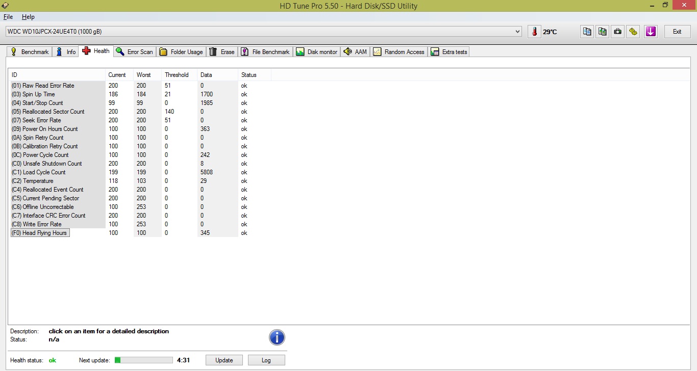Click the Status column header
The height and width of the screenshot is (371, 697).
[x=255, y=75]
